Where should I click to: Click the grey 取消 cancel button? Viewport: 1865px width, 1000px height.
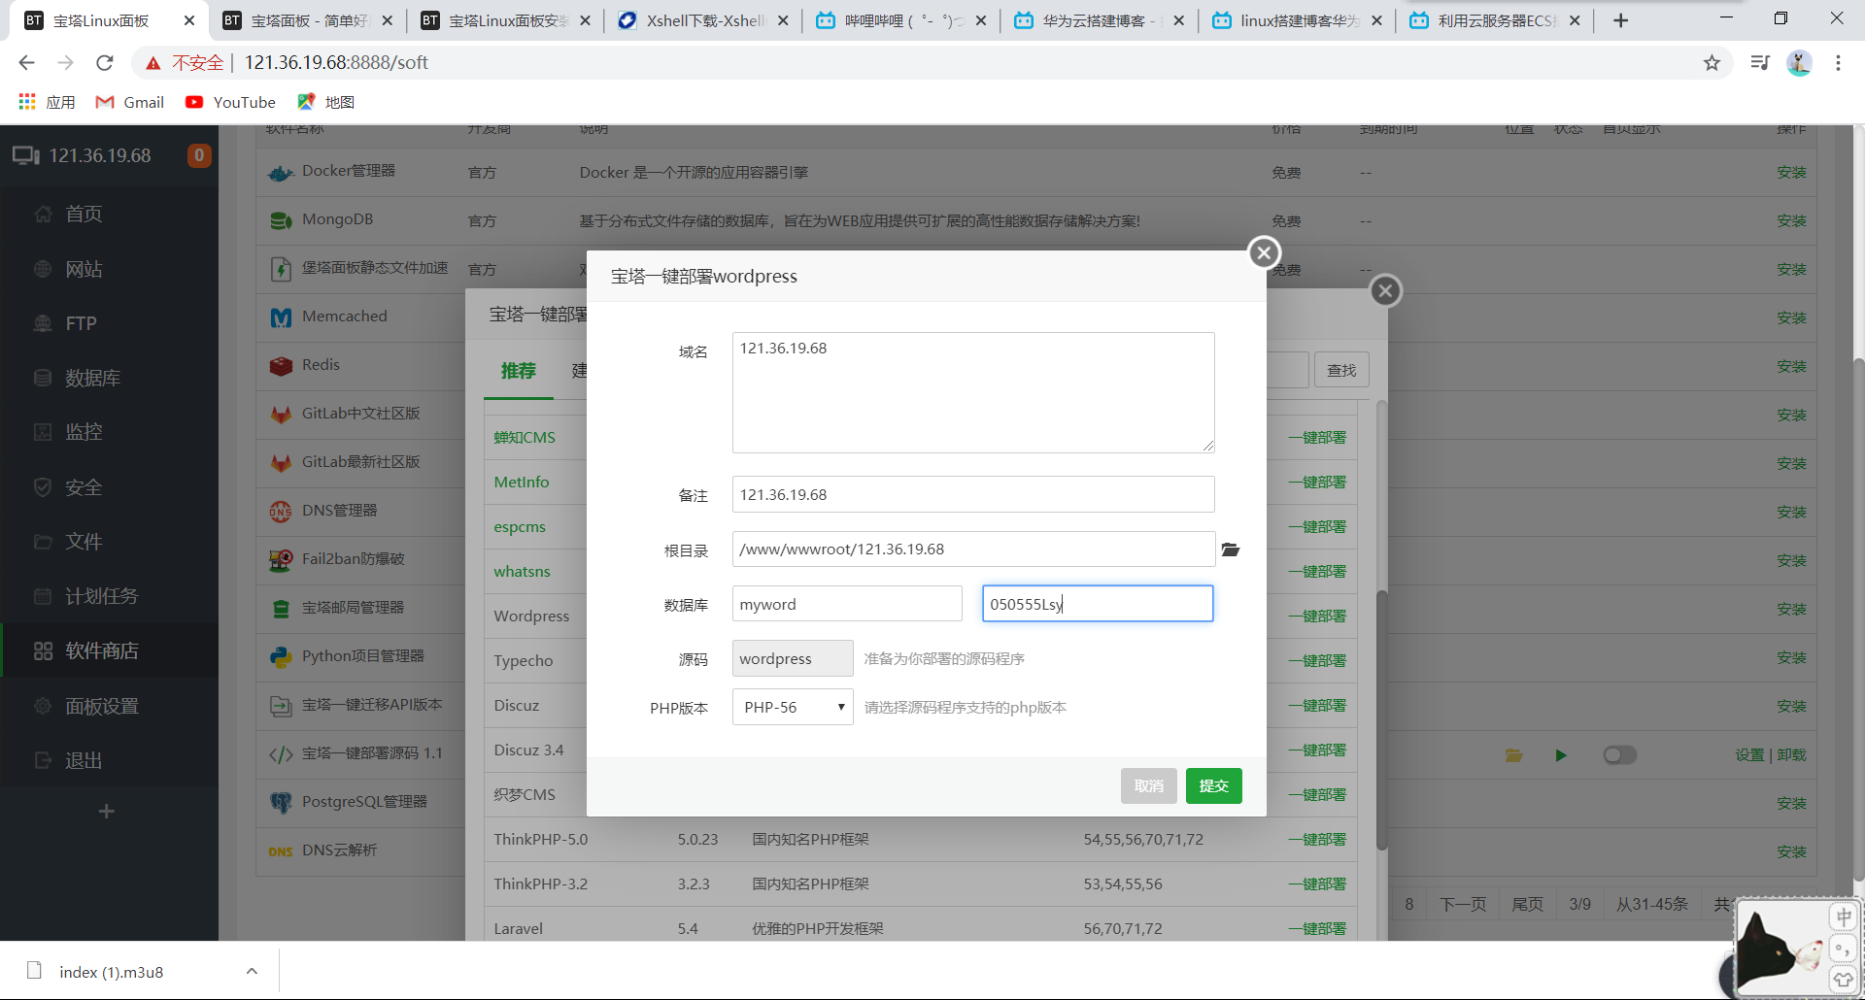pyautogui.click(x=1148, y=785)
